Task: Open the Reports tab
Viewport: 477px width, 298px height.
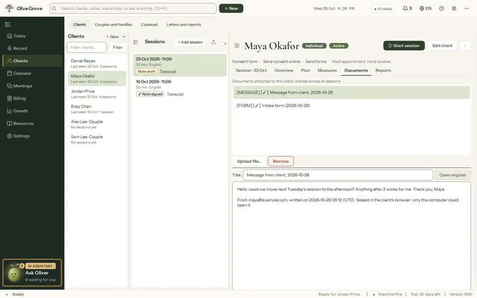Action: pyautogui.click(x=383, y=70)
